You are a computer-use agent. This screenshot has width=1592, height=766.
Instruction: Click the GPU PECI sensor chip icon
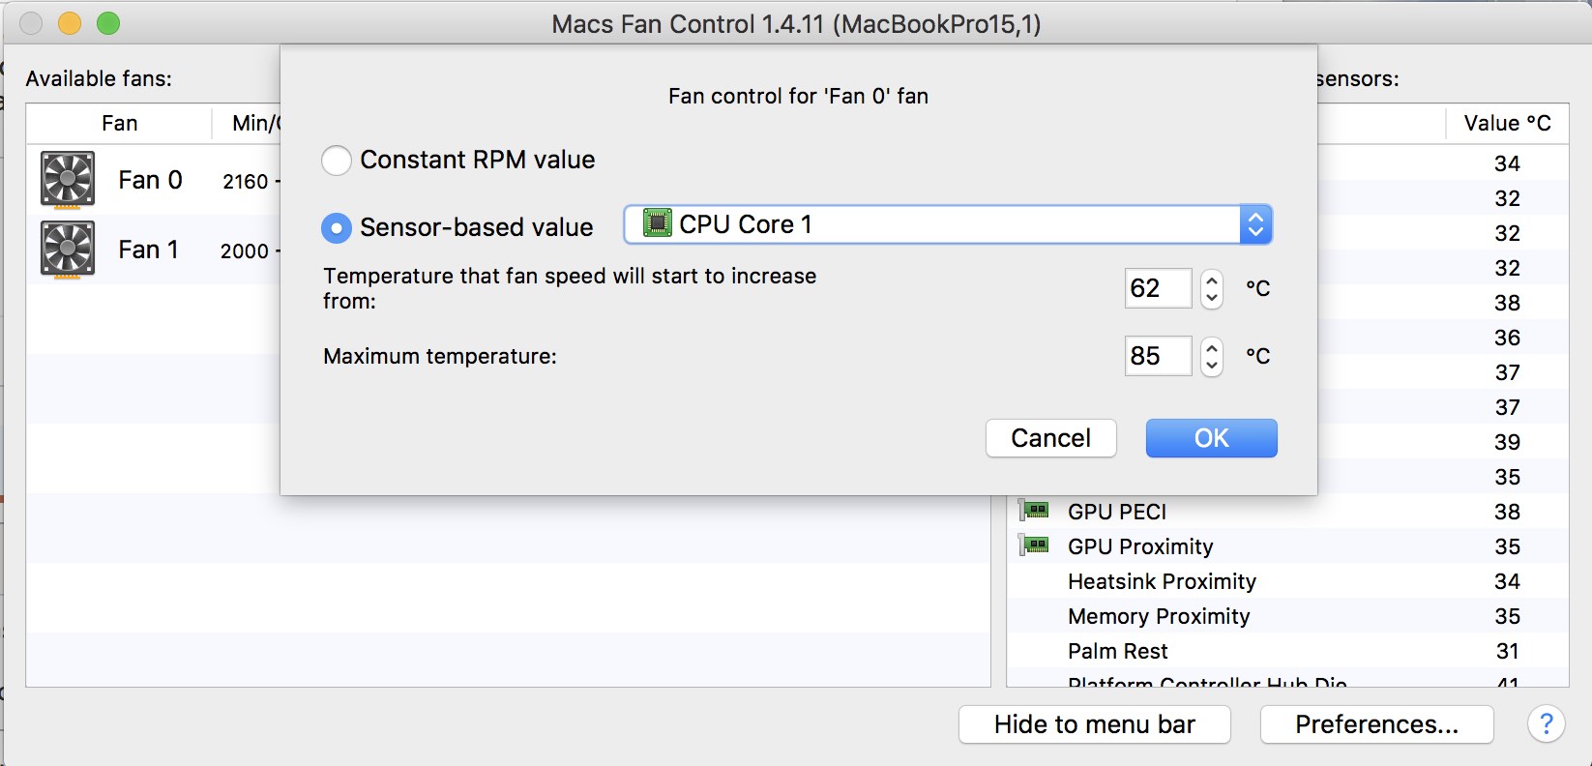[x=1034, y=510]
